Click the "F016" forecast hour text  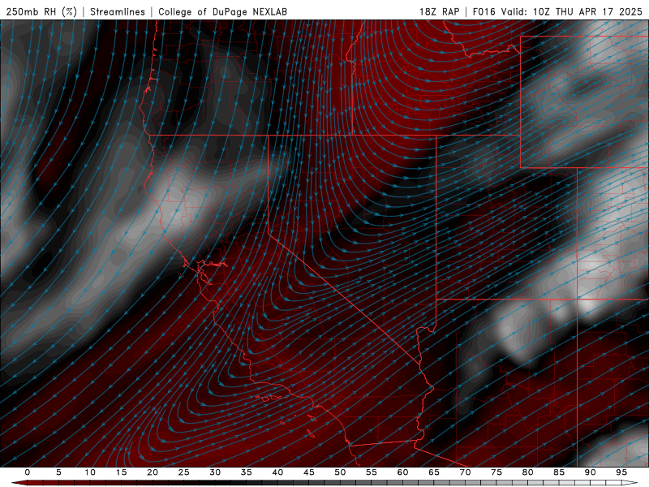click(484, 11)
